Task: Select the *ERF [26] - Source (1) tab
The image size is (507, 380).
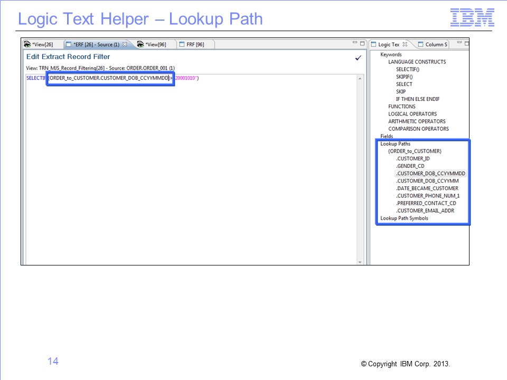Action: tap(97, 44)
